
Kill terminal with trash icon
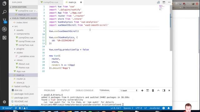pyautogui.click(x=153, y=91)
